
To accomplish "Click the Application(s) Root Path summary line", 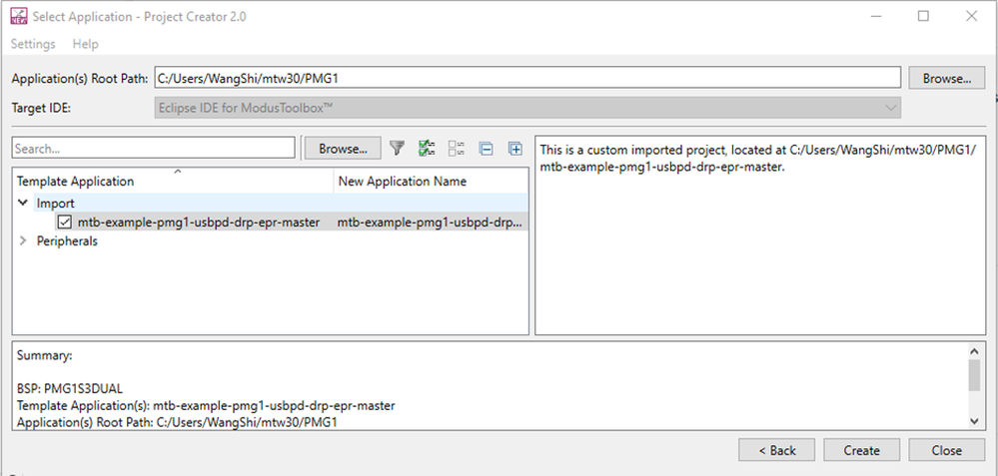I will point(176,421).
